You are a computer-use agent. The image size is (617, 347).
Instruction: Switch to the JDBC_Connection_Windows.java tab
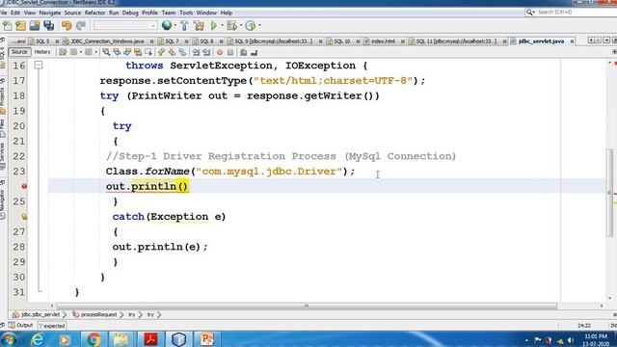[106, 40]
